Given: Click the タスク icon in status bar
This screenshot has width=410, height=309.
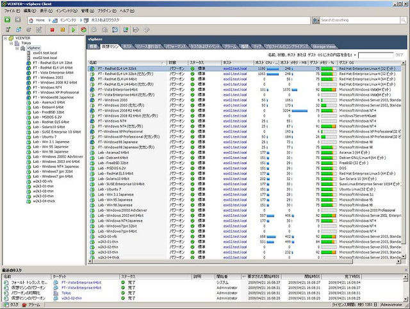Looking at the screenshot, I should [6, 305].
